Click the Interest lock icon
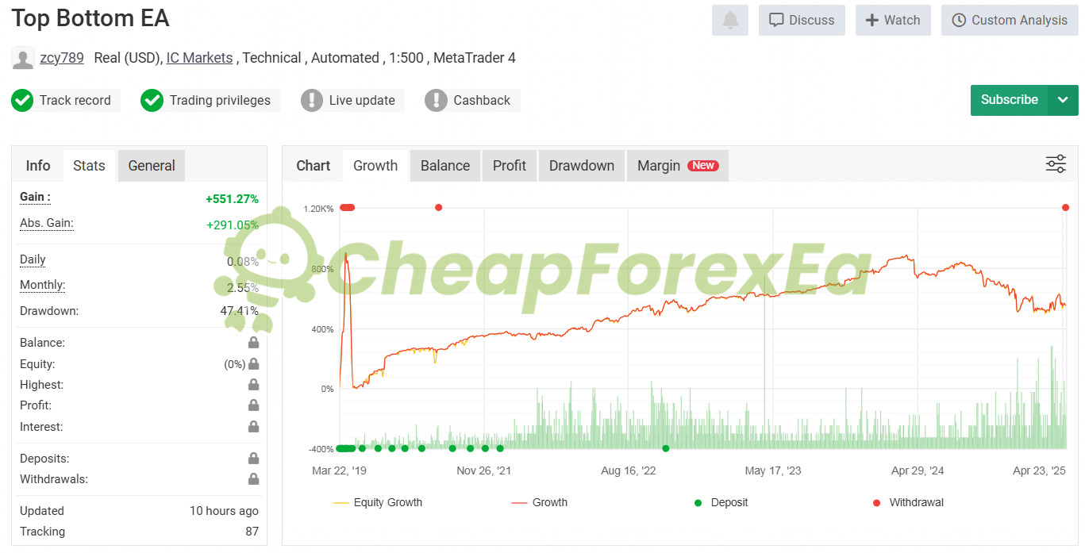Screen dimensions: 1085x553 (253, 427)
